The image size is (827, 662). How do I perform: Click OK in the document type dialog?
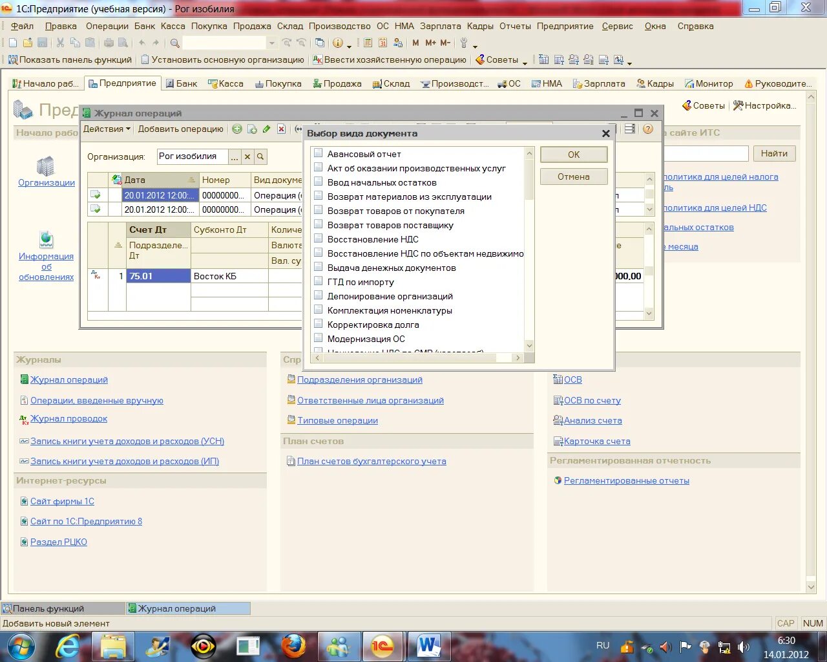coord(574,155)
